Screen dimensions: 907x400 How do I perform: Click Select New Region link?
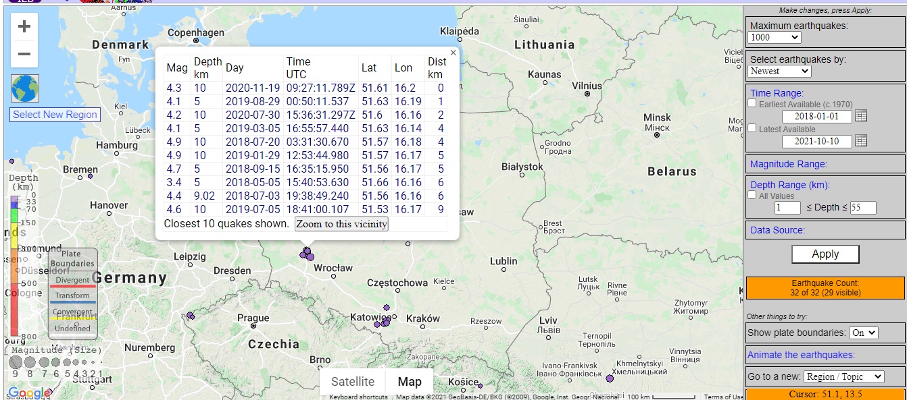(55, 115)
